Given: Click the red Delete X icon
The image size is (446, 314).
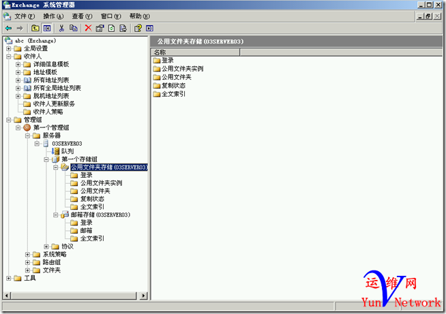Looking at the screenshot, I should point(89,28).
